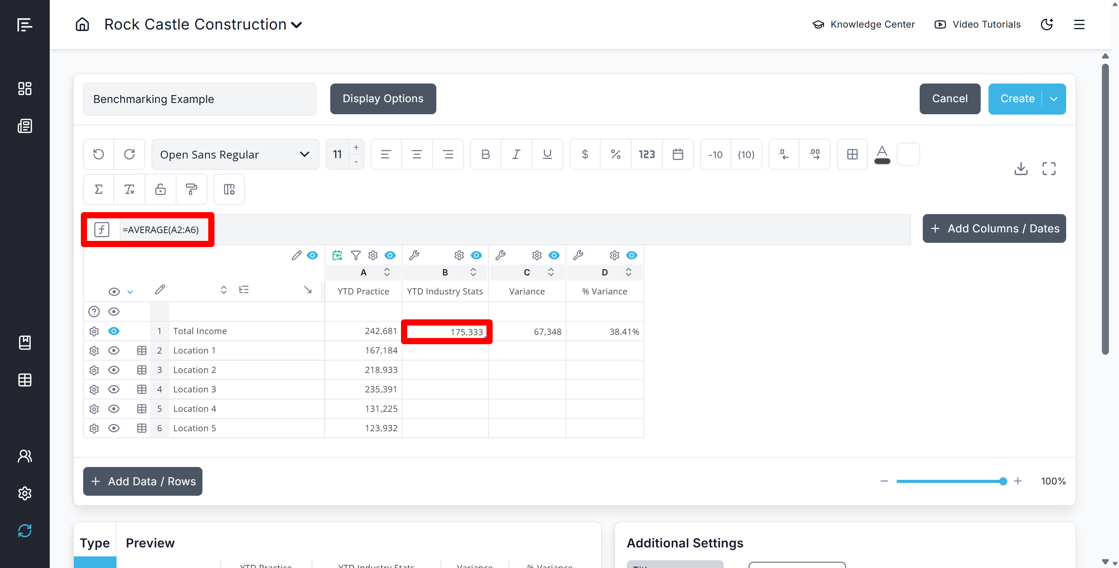Toggle dark mode moon icon
1119x568 pixels.
[x=1047, y=24]
